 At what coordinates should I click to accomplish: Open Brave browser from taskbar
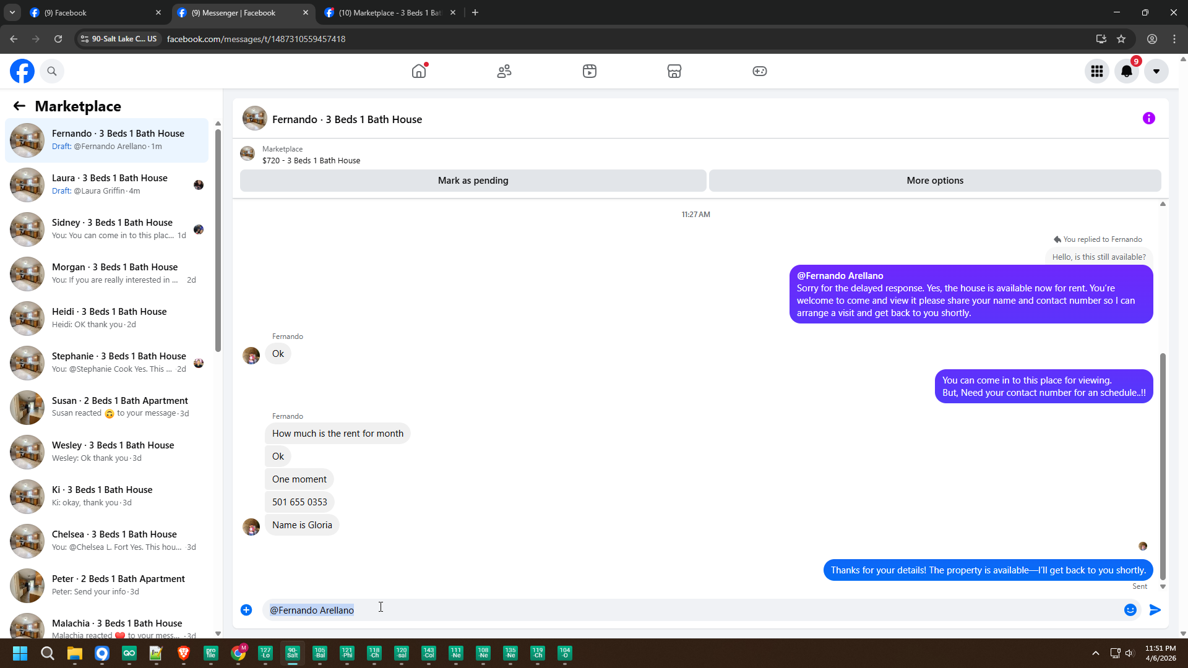[184, 653]
